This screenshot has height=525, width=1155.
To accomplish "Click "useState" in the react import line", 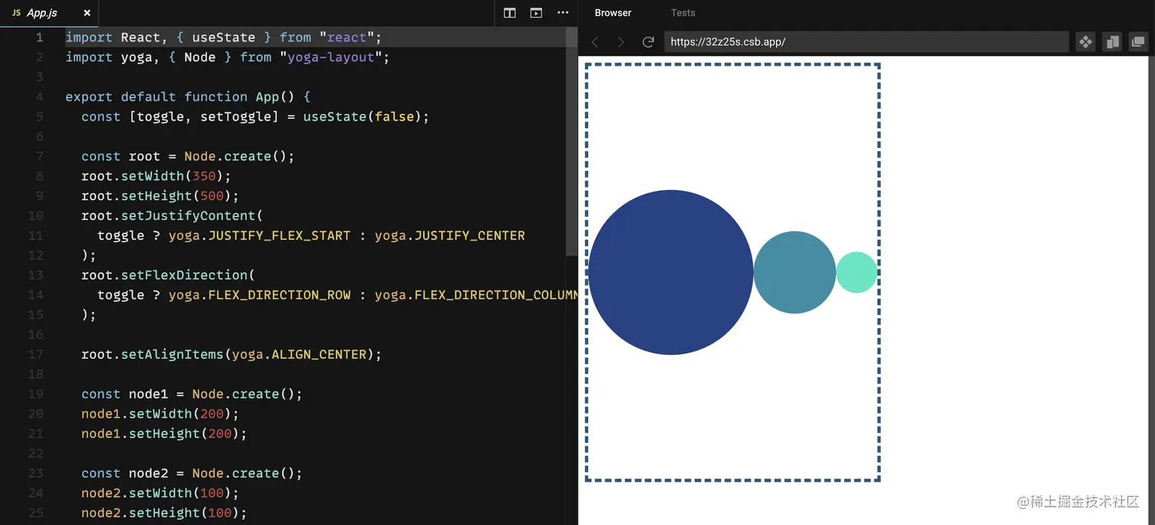I will pos(224,37).
